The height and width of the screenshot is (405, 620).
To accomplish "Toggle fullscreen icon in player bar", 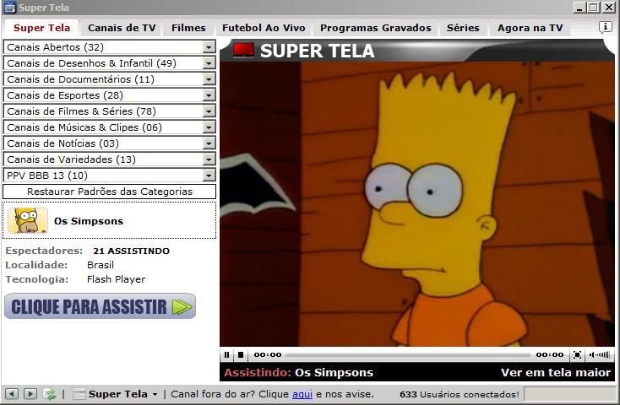I will click(x=577, y=355).
